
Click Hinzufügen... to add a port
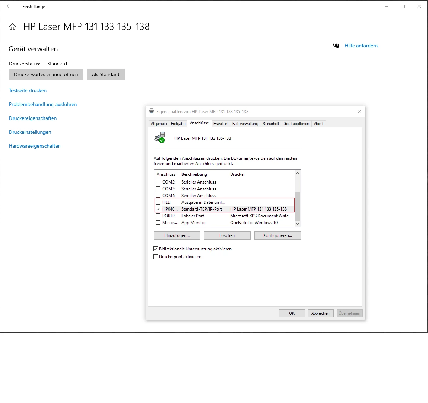point(177,235)
